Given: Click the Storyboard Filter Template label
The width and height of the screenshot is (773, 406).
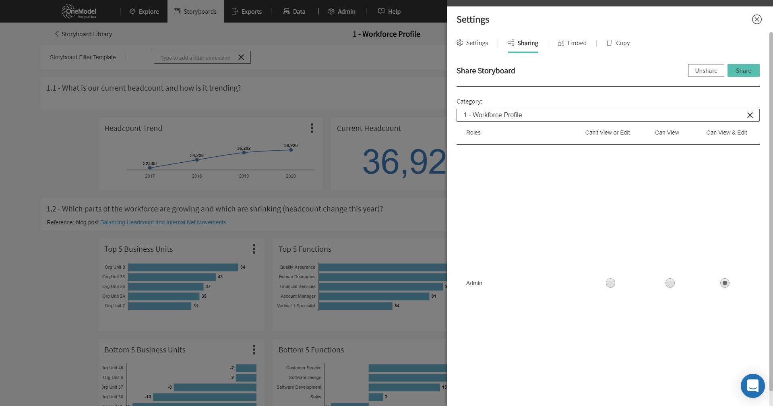Looking at the screenshot, I should (83, 57).
